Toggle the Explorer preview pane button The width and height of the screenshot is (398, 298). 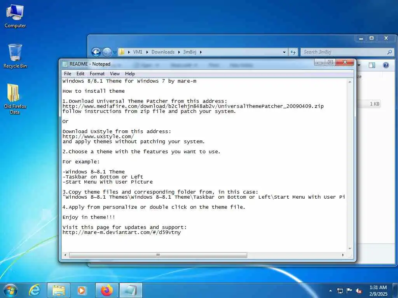pyautogui.click(x=372, y=65)
